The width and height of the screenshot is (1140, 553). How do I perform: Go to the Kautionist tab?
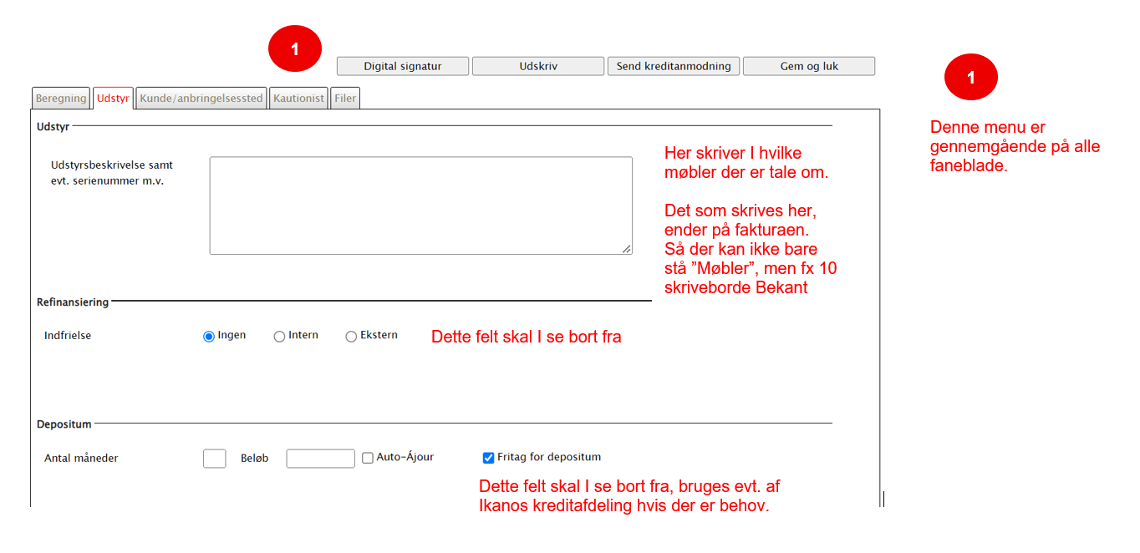[298, 99]
